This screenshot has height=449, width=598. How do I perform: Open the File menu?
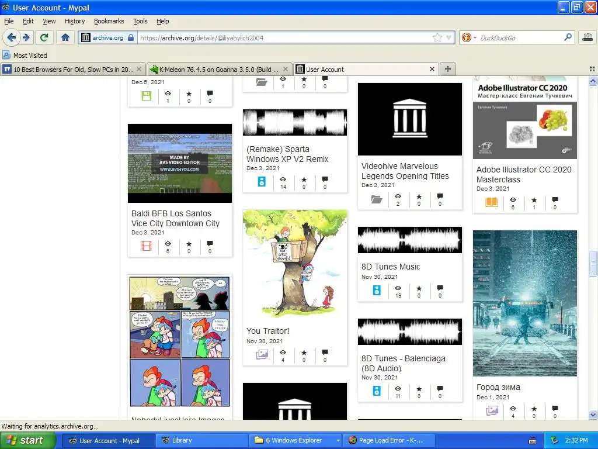pyautogui.click(x=9, y=22)
